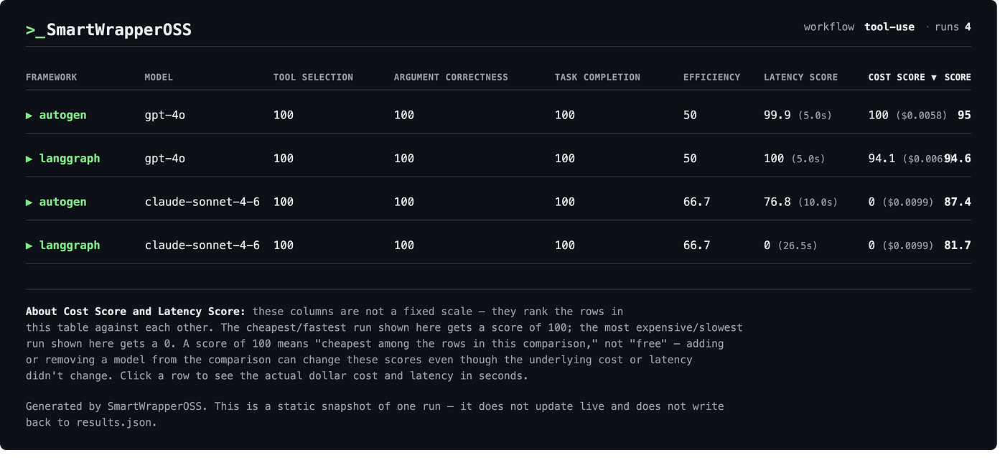Click cost '0 ($0.0099)' in langgraph claude row
This screenshot has height=458, width=1005.
click(x=901, y=246)
